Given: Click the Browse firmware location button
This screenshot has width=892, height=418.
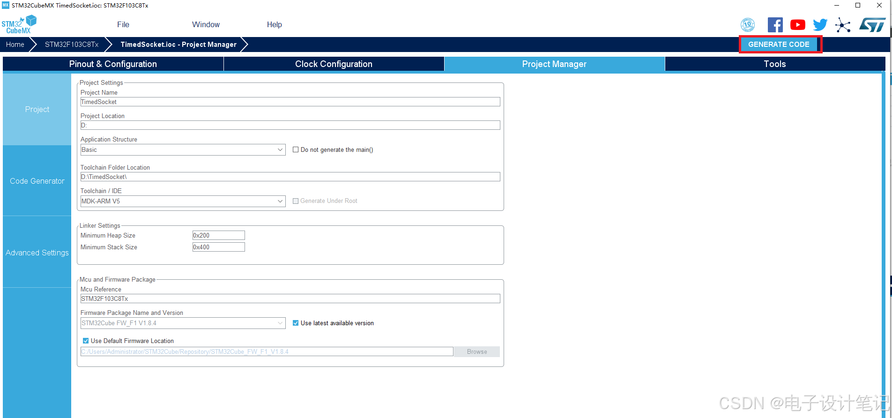Looking at the screenshot, I should click(x=477, y=352).
